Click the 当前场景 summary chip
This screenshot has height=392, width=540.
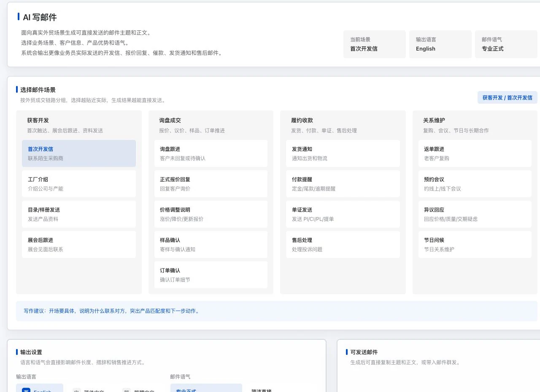375,44
